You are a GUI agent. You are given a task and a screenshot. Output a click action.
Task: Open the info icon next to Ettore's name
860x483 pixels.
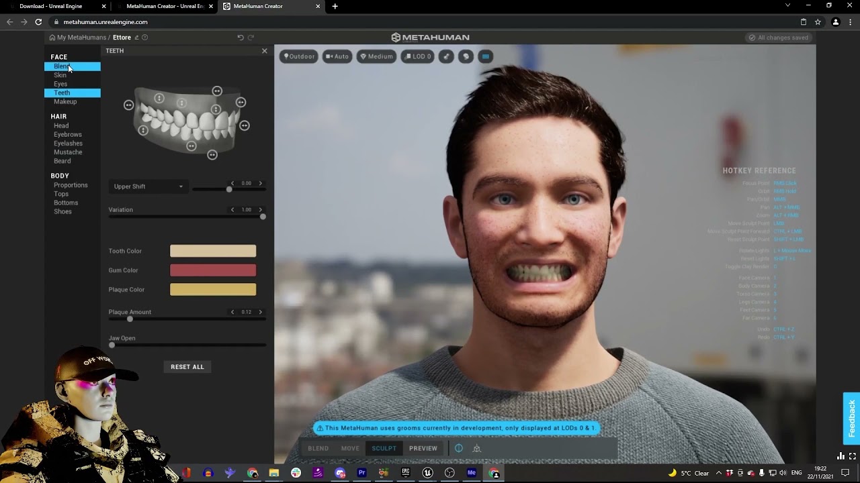(x=144, y=38)
